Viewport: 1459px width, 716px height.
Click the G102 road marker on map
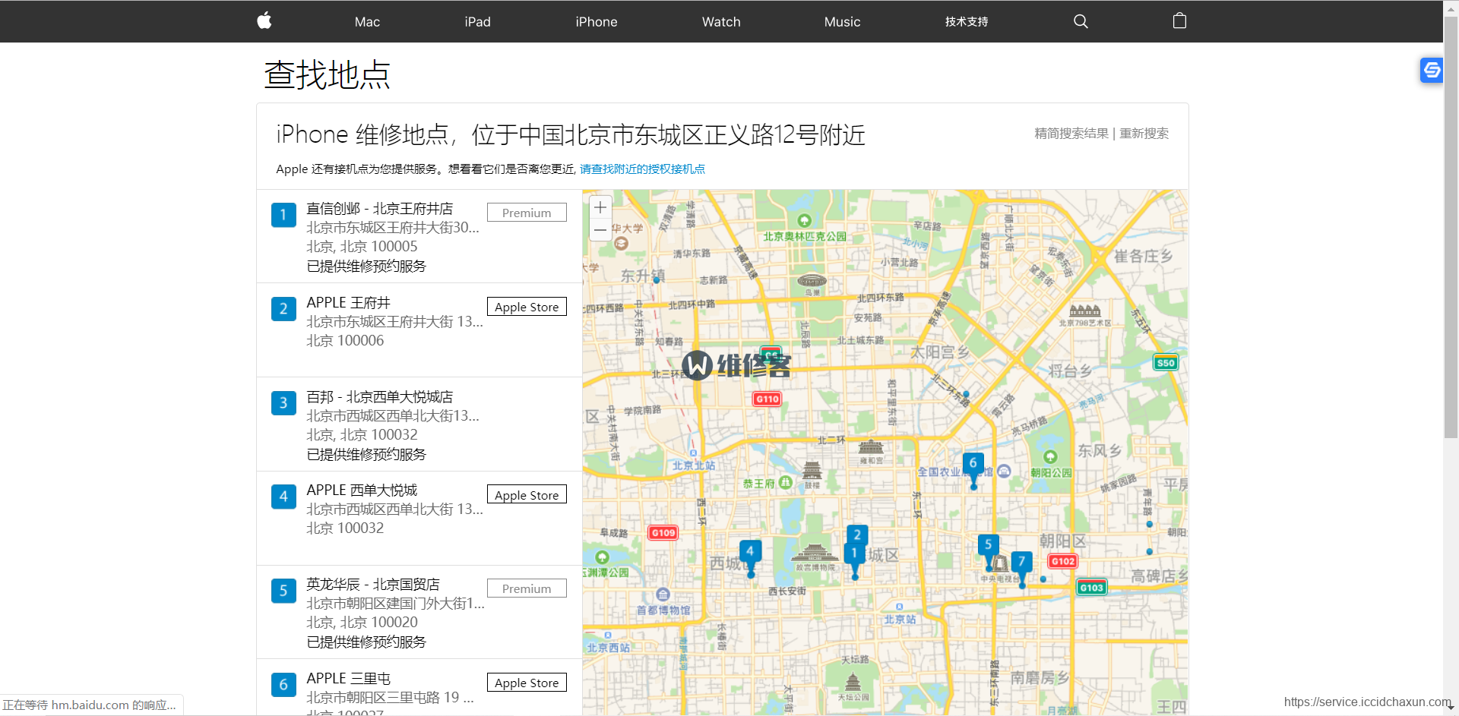[1062, 562]
